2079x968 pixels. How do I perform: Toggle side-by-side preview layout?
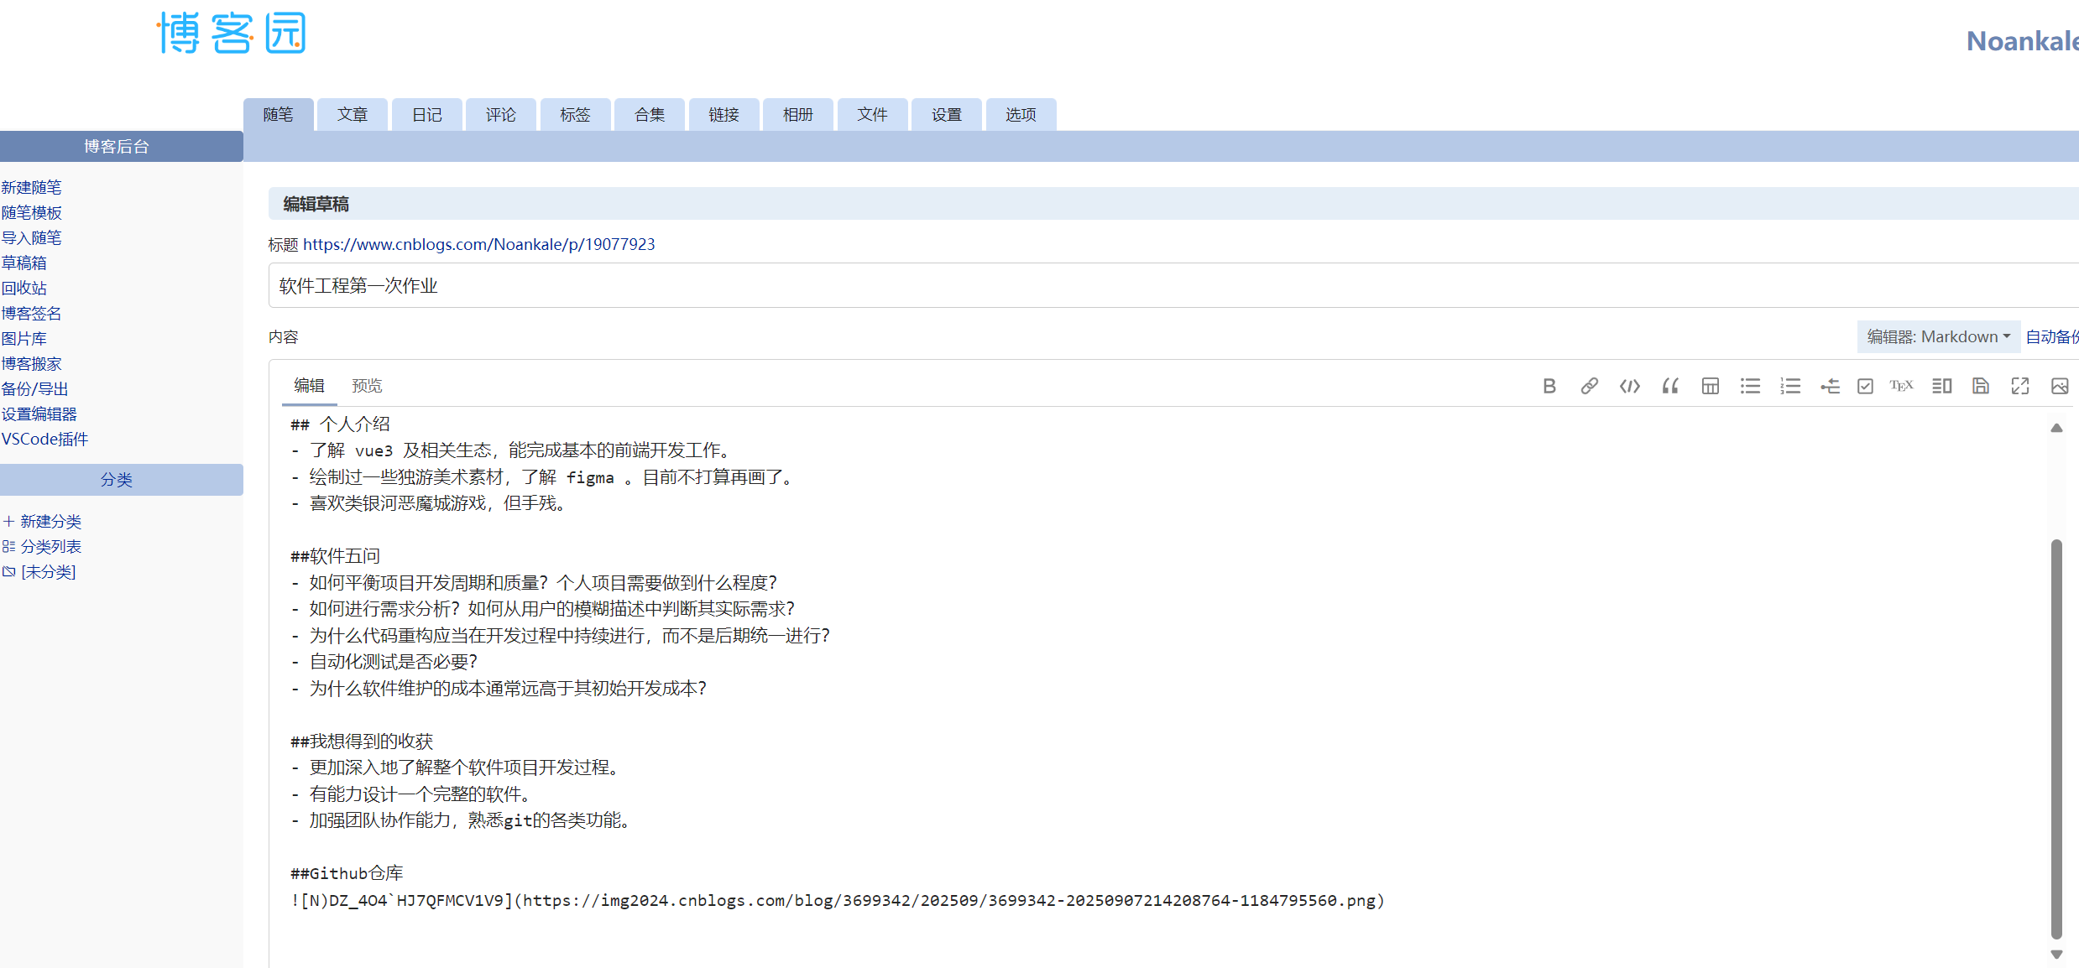click(x=1941, y=386)
